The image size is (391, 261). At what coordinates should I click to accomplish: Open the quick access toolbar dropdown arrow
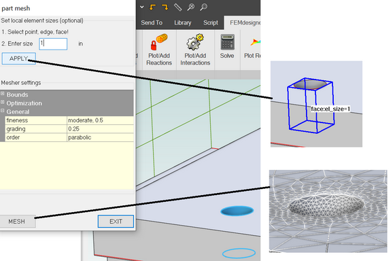(x=142, y=7)
